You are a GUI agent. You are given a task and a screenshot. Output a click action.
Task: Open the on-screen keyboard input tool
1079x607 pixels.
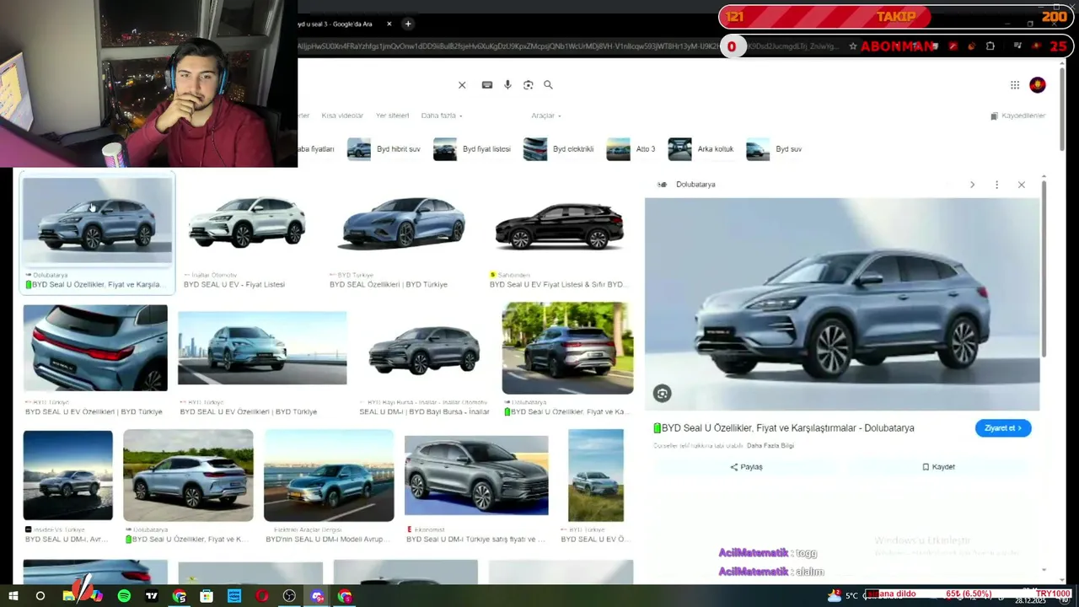(487, 85)
